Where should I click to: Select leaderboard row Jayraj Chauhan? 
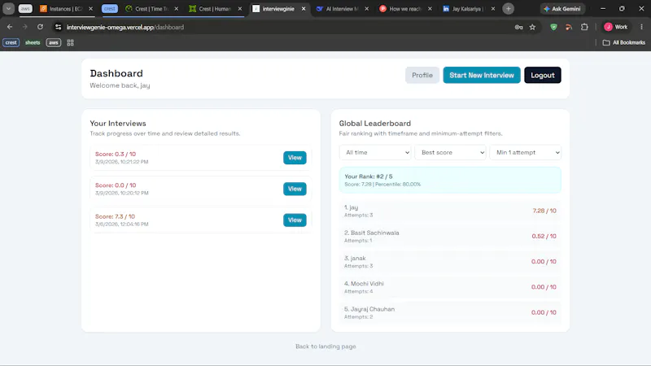pyautogui.click(x=450, y=312)
